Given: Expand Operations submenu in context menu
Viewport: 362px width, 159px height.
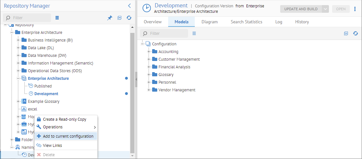Looking at the screenshot, I should (94, 127).
